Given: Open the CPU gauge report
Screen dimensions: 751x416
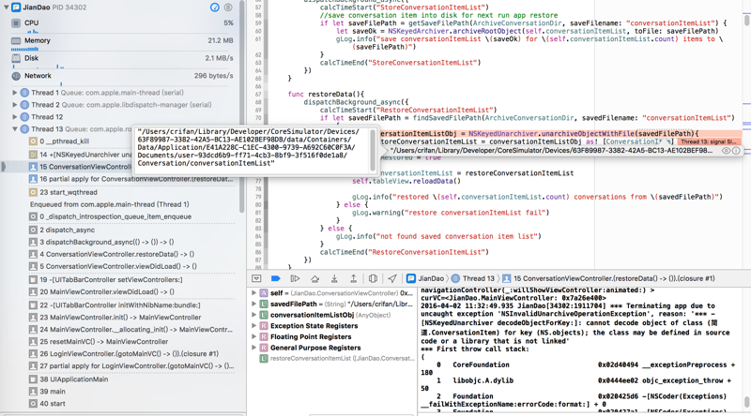Looking at the screenshot, I should [122, 22].
